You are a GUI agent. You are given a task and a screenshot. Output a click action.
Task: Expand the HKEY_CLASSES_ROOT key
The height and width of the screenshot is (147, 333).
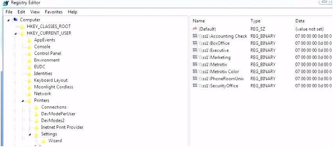click(x=16, y=27)
